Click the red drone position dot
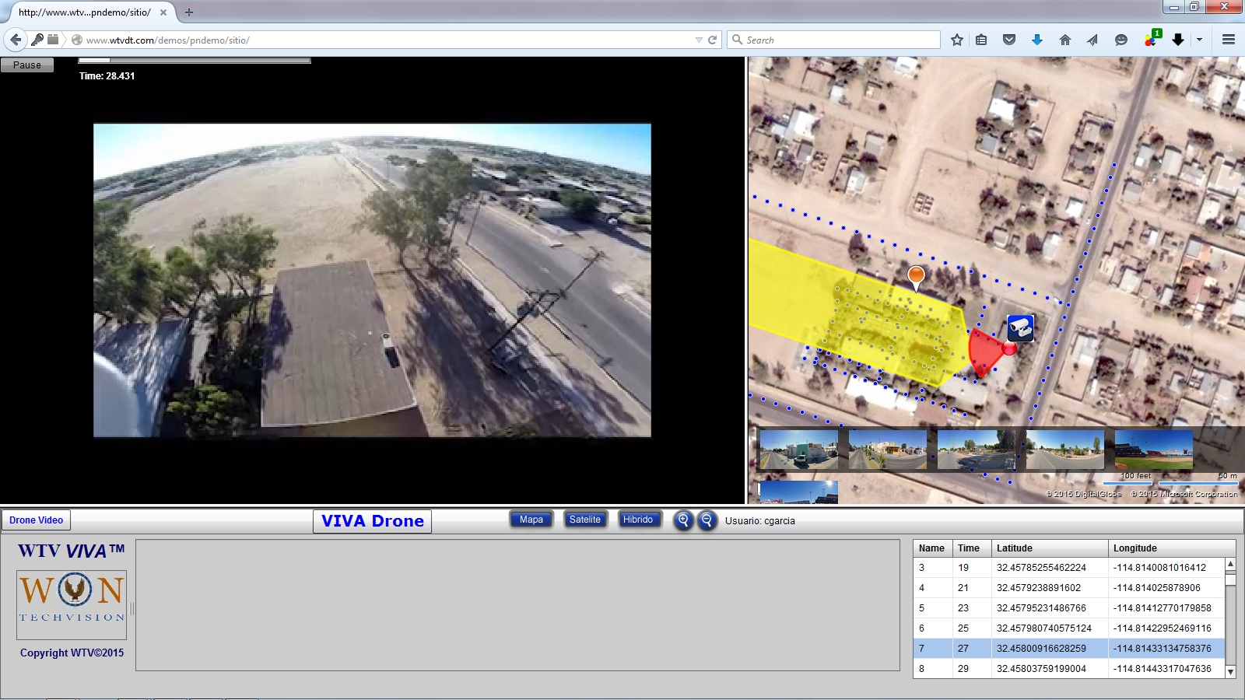Image resolution: width=1245 pixels, height=700 pixels. click(1009, 348)
